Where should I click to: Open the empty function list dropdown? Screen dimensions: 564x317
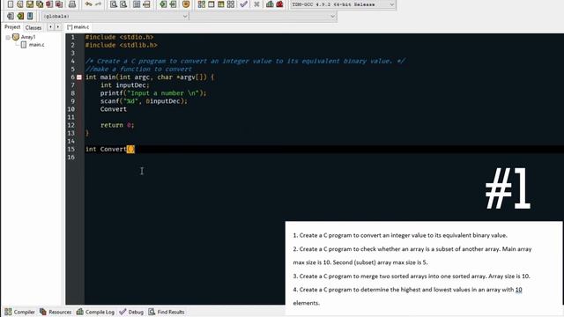[x=263, y=16]
